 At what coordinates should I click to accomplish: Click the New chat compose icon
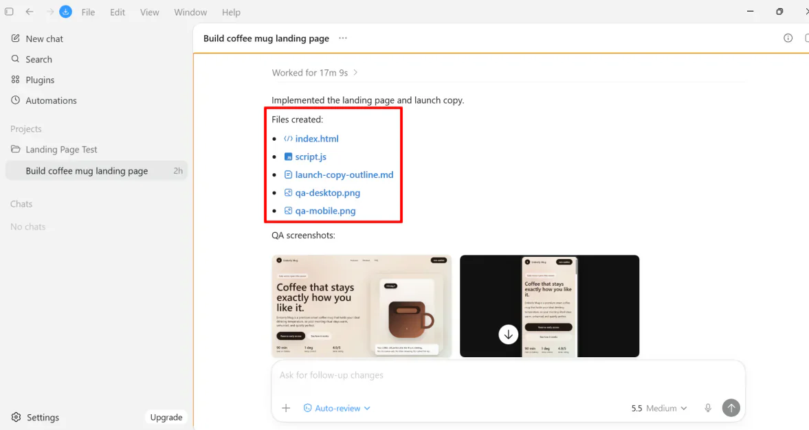pos(16,38)
